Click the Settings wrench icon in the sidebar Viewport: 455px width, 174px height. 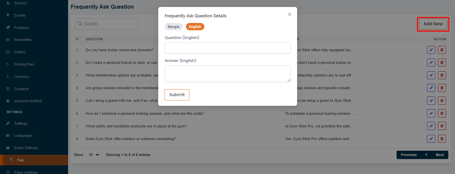[8, 123]
